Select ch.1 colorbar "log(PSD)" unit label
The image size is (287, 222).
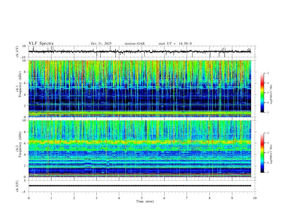click(x=271, y=94)
